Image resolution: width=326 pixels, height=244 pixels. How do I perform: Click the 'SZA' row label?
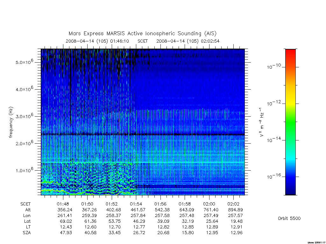coord(27,233)
